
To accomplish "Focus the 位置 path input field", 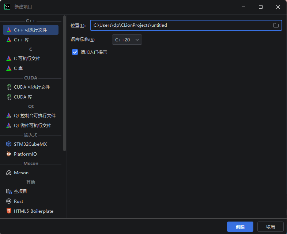I will coord(186,25).
